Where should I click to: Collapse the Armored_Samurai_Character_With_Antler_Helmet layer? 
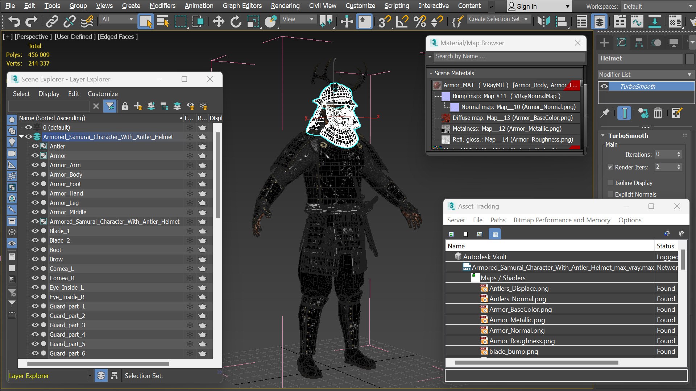pos(21,137)
